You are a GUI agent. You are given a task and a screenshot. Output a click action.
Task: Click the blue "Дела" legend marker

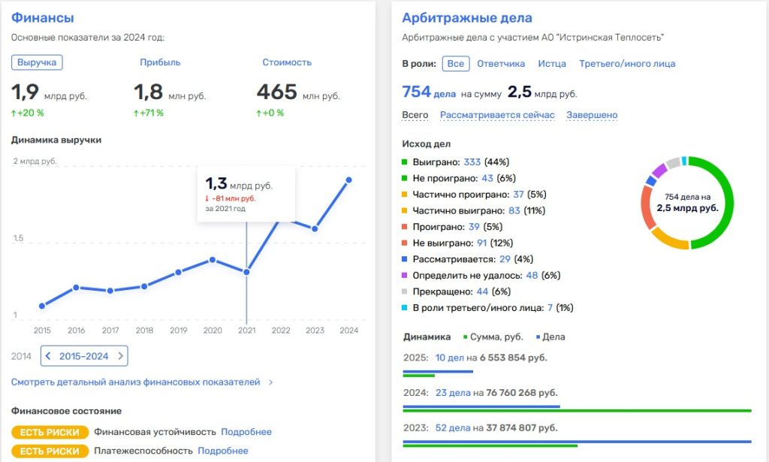pyautogui.click(x=539, y=337)
